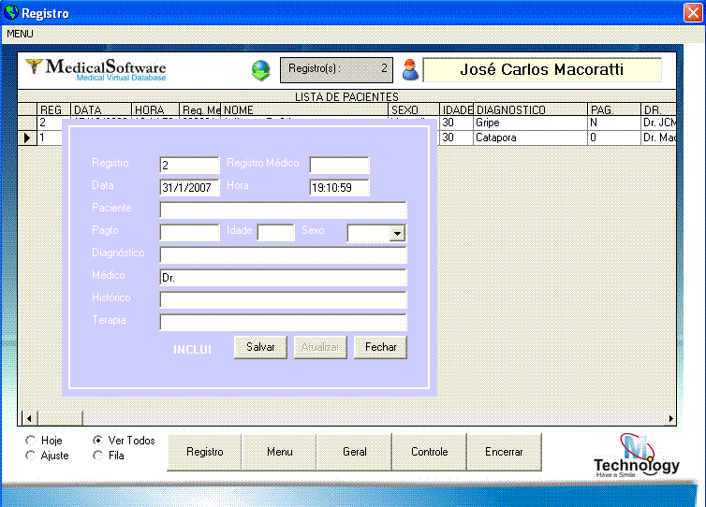
Task: Click the NOME column header
Action: [x=304, y=109]
